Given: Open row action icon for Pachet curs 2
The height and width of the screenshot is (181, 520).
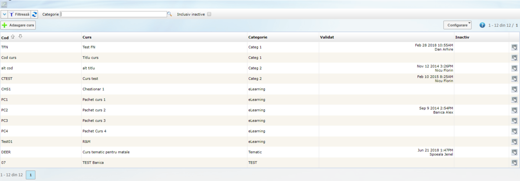Looking at the screenshot, I should click(x=514, y=110).
